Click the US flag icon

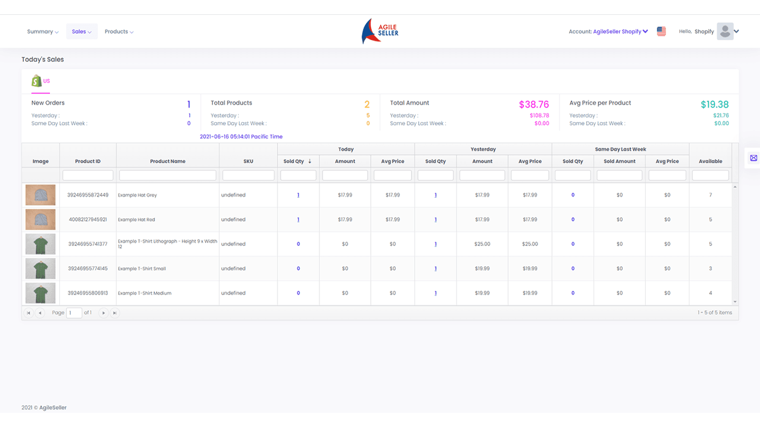coord(661,31)
